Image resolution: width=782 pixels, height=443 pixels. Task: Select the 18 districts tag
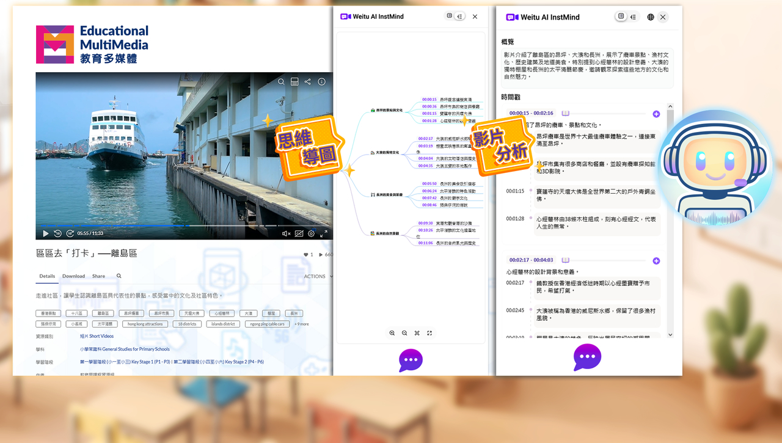click(188, 324)
